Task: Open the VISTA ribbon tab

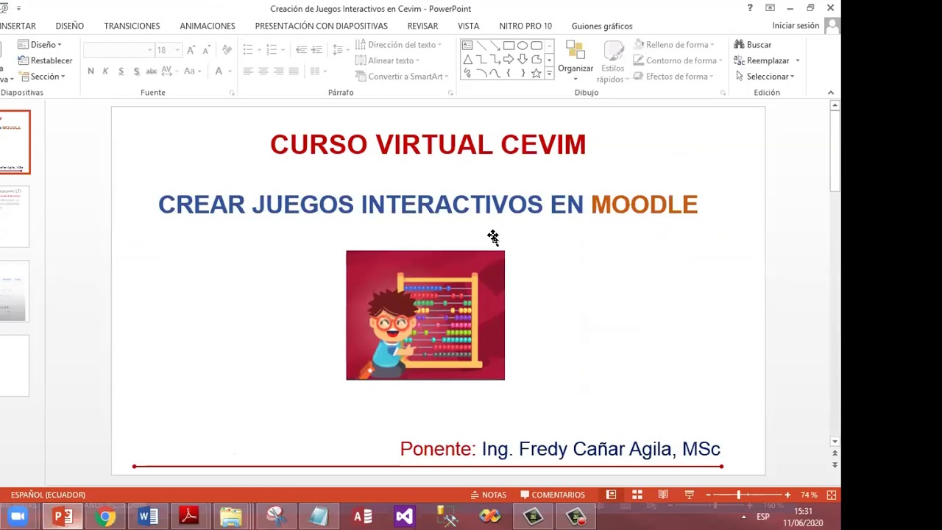Action: pos(468,26)
